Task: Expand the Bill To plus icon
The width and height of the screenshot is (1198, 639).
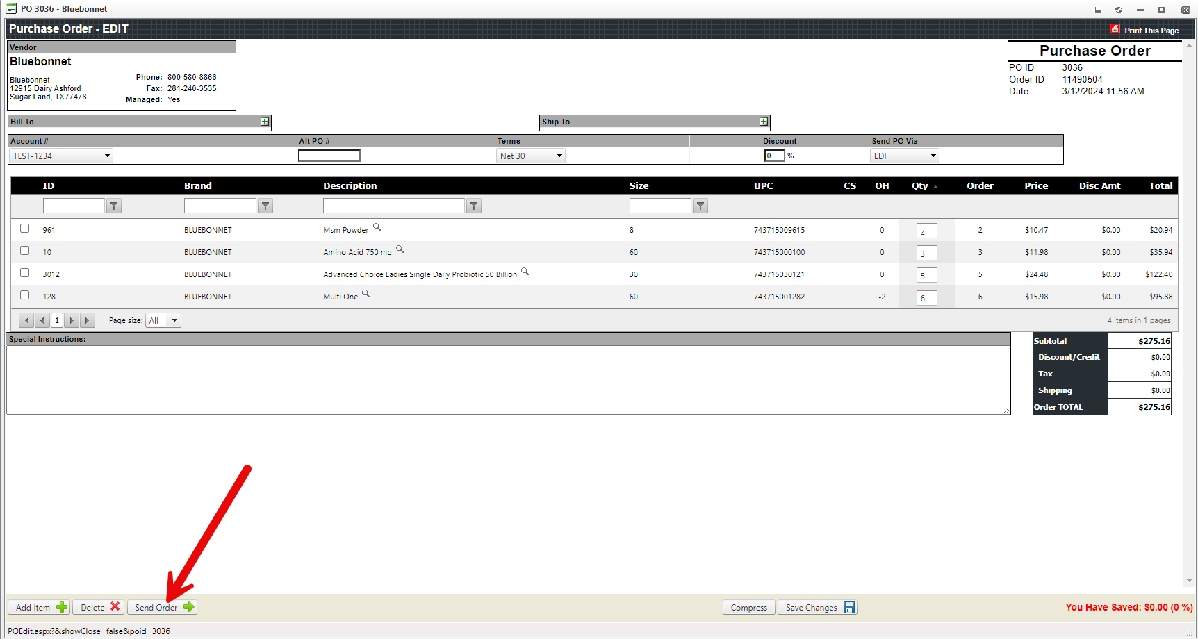Action: [265, 122]
